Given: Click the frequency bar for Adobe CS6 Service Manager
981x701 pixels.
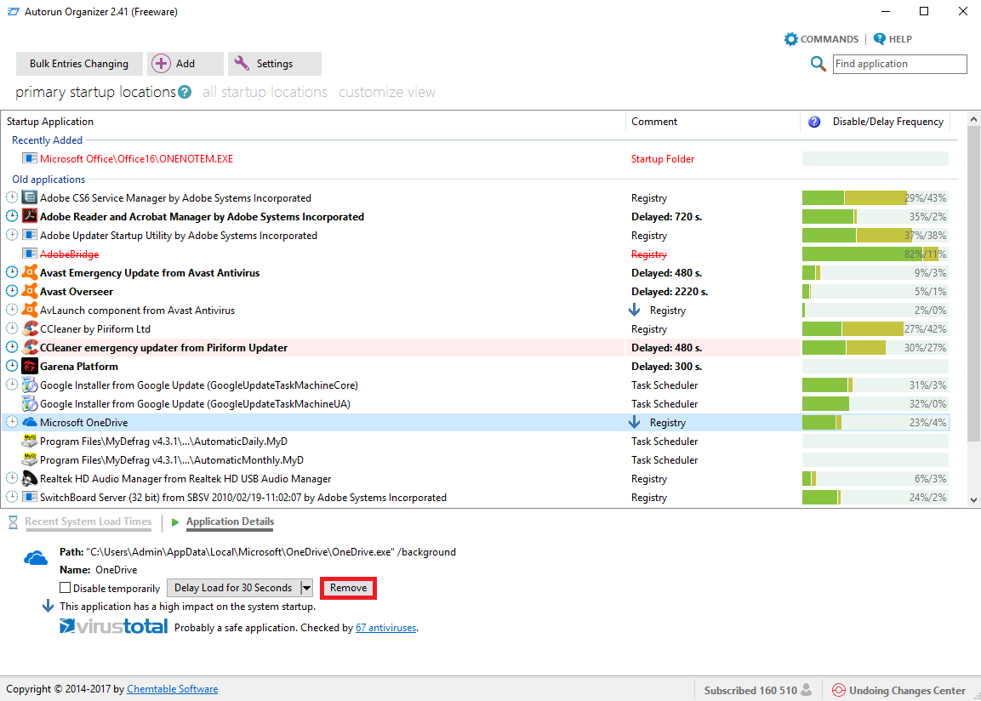Looking at the screenshot, I should [875, 197].
